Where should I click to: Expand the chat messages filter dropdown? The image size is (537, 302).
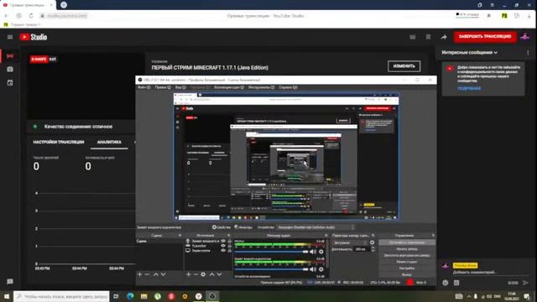[x=470, y=52]
